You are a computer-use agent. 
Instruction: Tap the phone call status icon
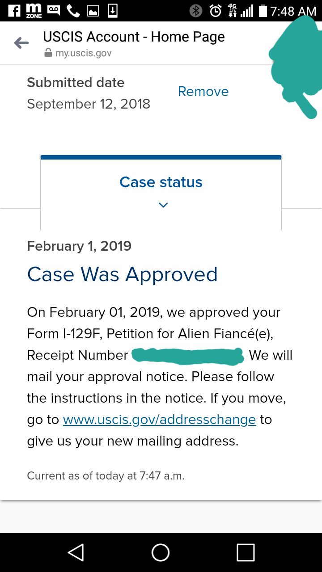point(73,10)
